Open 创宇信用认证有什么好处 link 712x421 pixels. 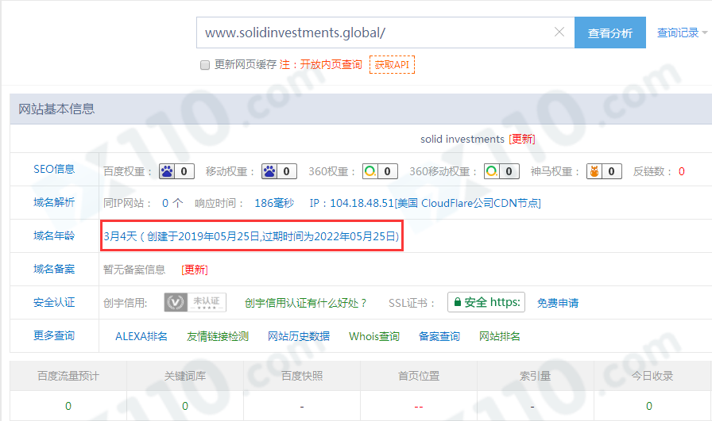[x=305, y=303]
